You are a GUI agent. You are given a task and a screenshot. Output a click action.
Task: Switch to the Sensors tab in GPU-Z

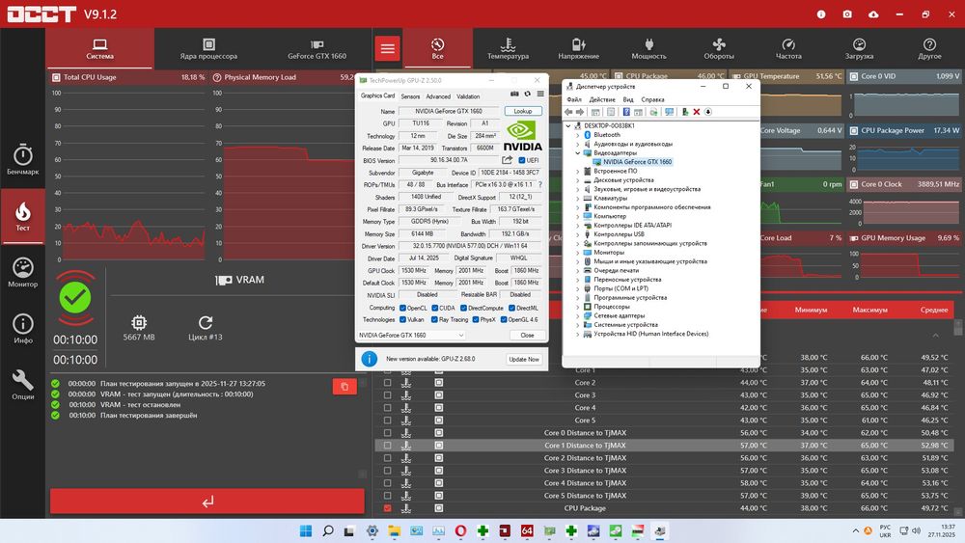point(410,96)
